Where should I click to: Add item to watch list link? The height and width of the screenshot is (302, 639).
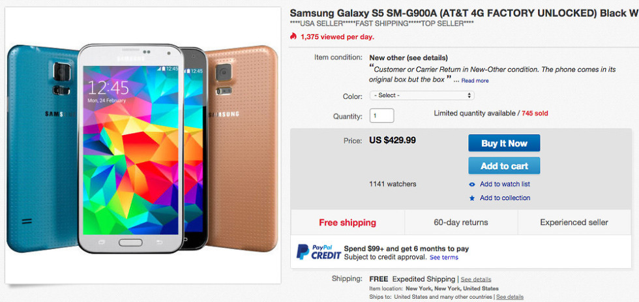505,185
